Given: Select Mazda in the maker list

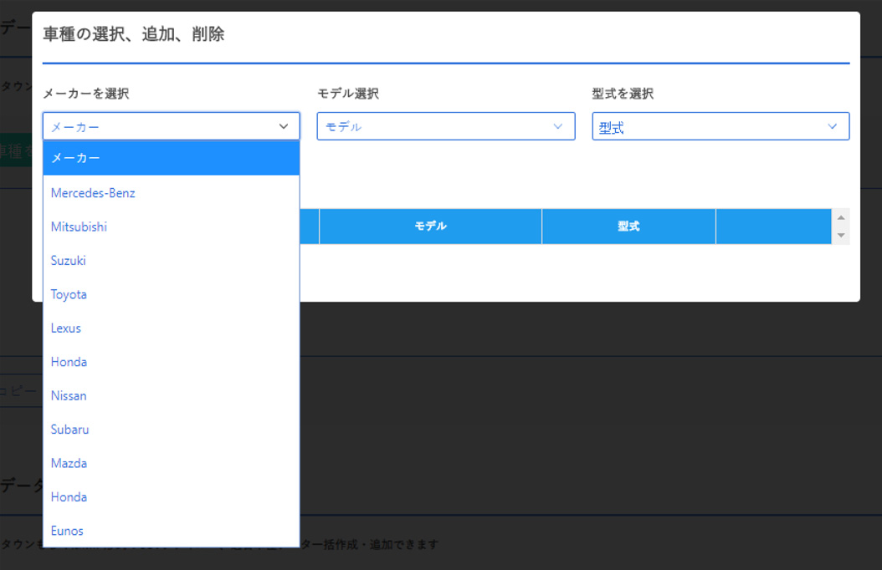Looking at the screenshot, I should pyautogui.click(x=171, y=463).
